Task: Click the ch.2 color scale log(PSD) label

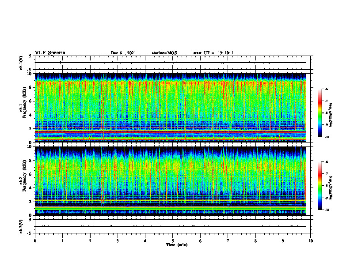Action: (331, 187)
